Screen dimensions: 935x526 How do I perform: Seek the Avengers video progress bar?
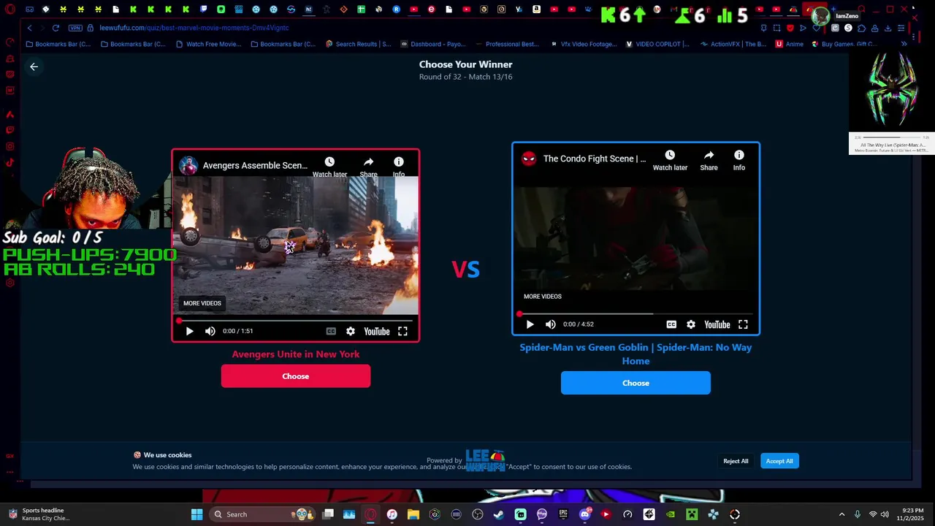click(295, 320)
